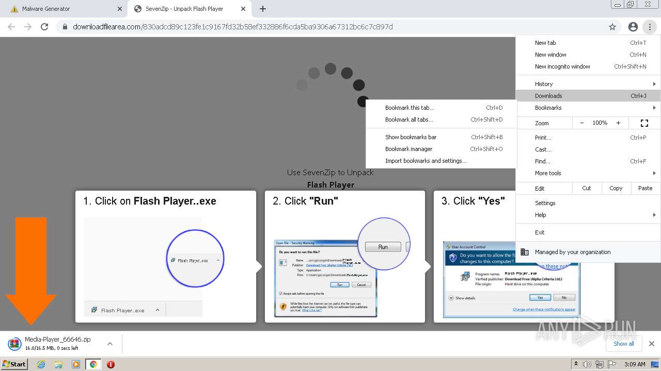661x371 pixels.
Task: Click Exit in Chrome menu
Action: [x=588, y=232]
